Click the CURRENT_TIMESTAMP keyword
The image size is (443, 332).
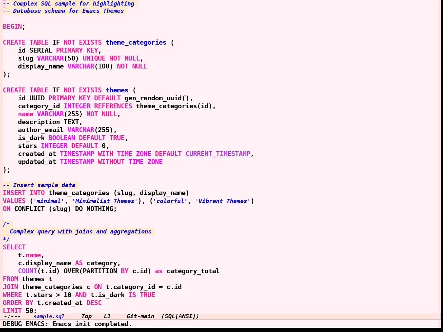[218, 154]
